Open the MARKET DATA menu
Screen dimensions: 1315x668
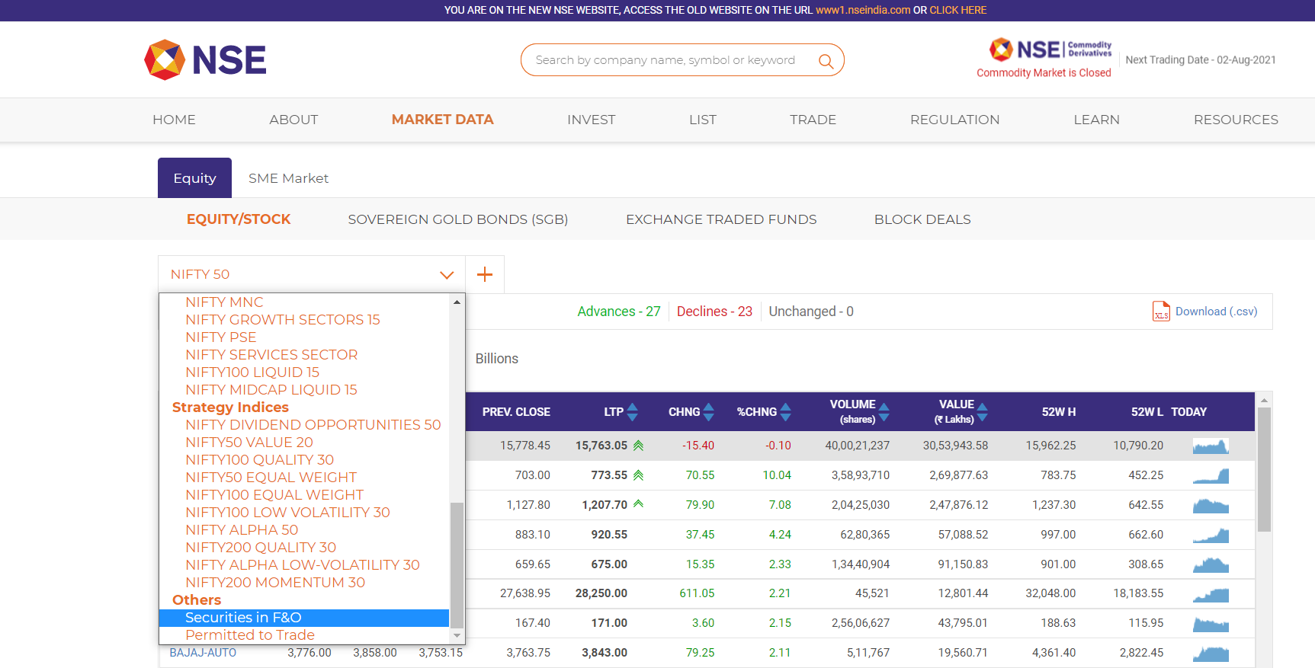[443, 120]
